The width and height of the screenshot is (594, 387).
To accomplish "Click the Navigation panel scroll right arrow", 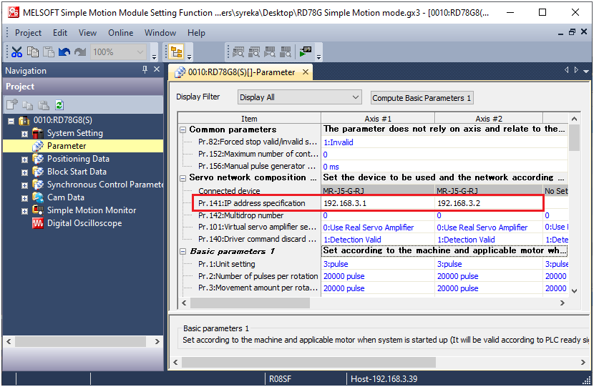I will [157, 341].
